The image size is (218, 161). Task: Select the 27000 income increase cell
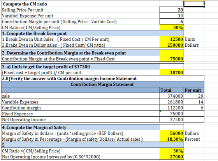172,157
